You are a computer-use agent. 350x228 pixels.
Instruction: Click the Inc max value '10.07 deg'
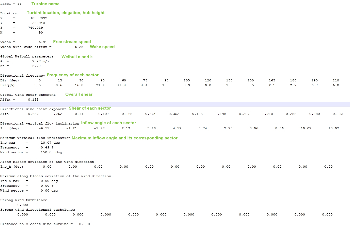coord(50,143)
